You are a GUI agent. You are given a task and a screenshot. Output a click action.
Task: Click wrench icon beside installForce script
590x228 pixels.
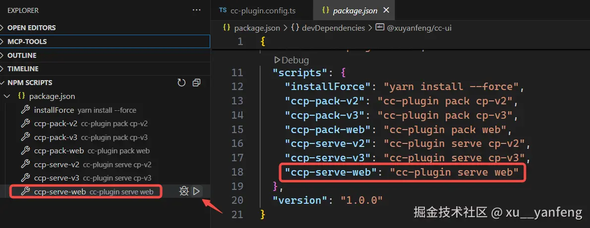pos(25,110)
